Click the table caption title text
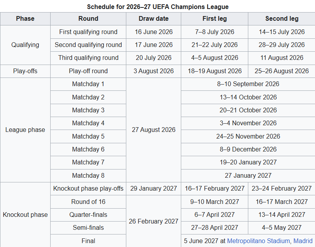Screen dimensions: 315x247 click(x=158, y=7)
